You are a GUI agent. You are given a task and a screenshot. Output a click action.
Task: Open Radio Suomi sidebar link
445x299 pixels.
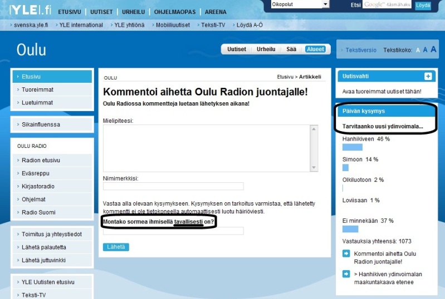point(52,212)
